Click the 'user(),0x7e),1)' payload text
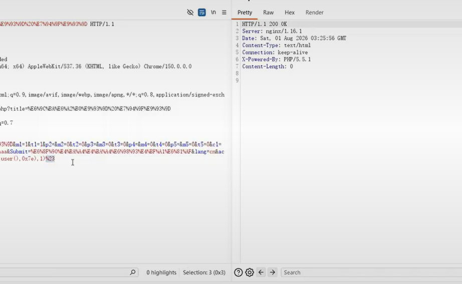 pos(23,159)
